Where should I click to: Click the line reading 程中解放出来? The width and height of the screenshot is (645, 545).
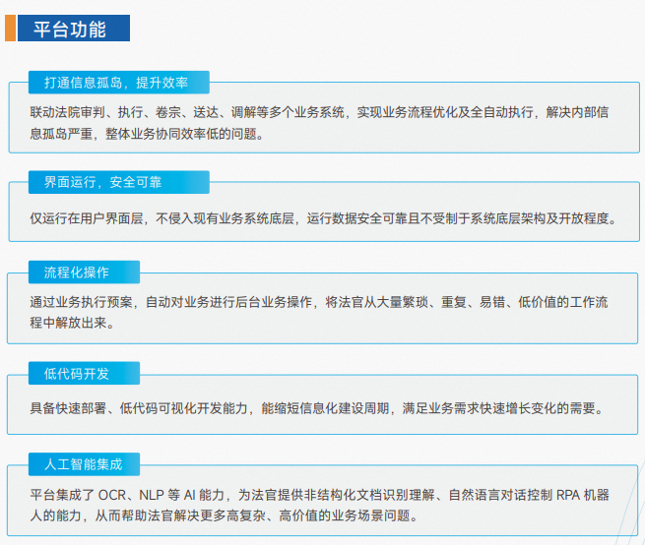pyautogui.click(x=73, y=322)
